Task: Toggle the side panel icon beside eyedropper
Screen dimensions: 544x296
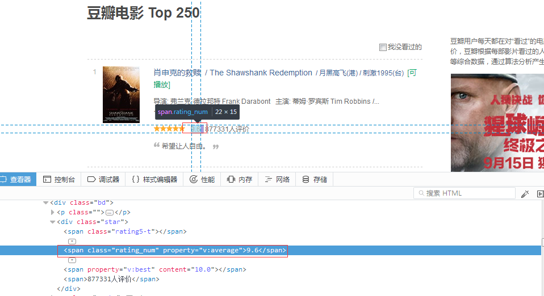Action: point(540,194)
